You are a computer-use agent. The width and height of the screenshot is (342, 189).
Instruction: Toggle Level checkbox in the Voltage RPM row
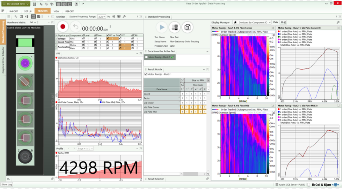pos(83,38)
